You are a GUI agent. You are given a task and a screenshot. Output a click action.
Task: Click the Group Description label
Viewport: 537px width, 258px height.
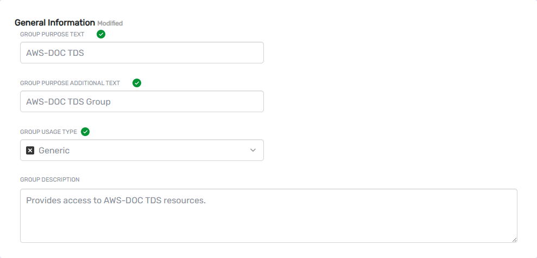coord(50,179)
